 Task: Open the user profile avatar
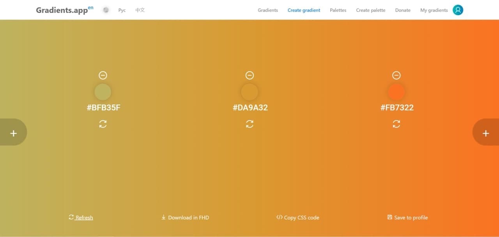458,10
